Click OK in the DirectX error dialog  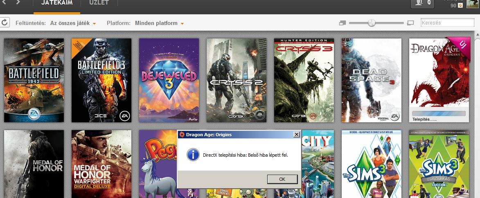[282, 179]
